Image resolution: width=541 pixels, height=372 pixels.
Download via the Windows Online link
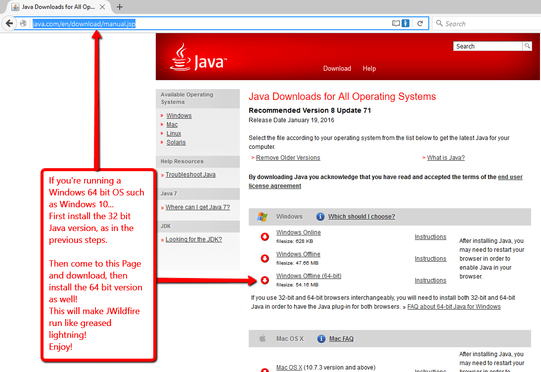point(299,232)
